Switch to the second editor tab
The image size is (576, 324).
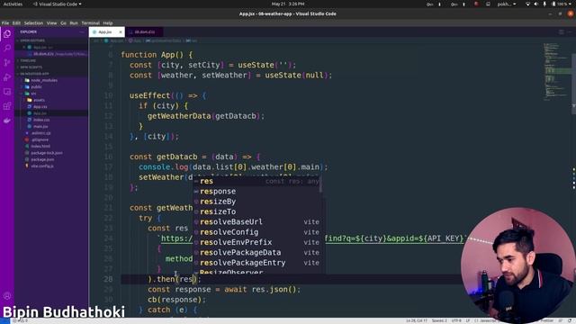144,32
